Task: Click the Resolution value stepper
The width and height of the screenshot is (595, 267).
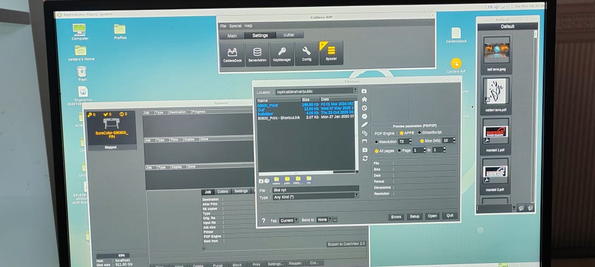Action: 409,141
